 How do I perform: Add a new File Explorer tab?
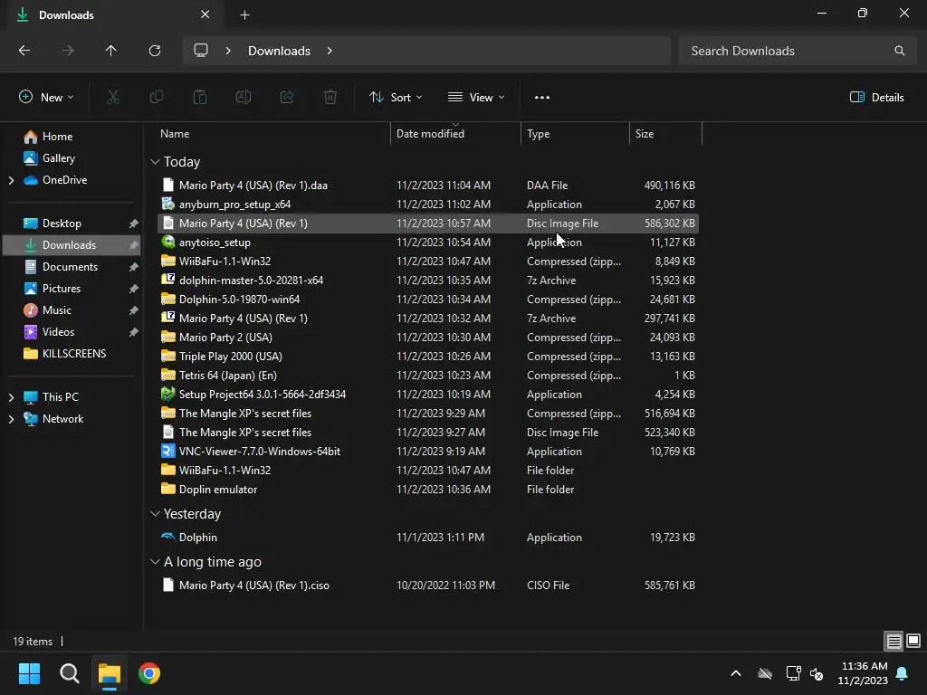click(244, 15)
